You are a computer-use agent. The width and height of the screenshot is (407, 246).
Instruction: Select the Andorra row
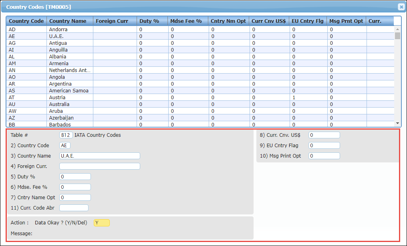click(x=200, y=29)
